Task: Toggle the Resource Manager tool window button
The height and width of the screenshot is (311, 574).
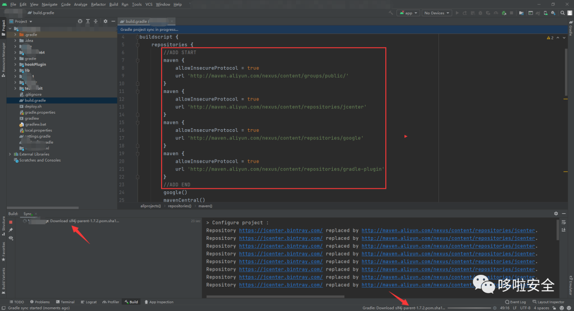Action: click(3, 60)
